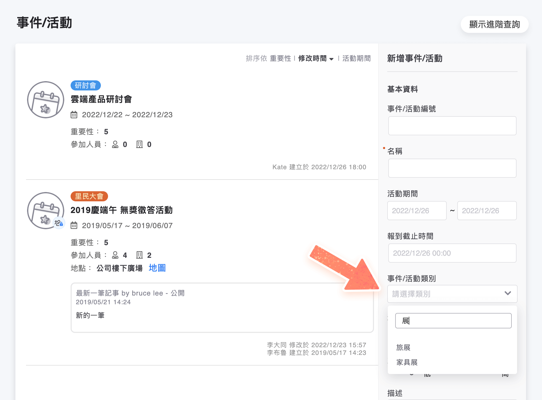This screenshot has height=400, width=542.
Task: Click the calendar icon beside 2019/05/17 date
Action: [74, 225]
